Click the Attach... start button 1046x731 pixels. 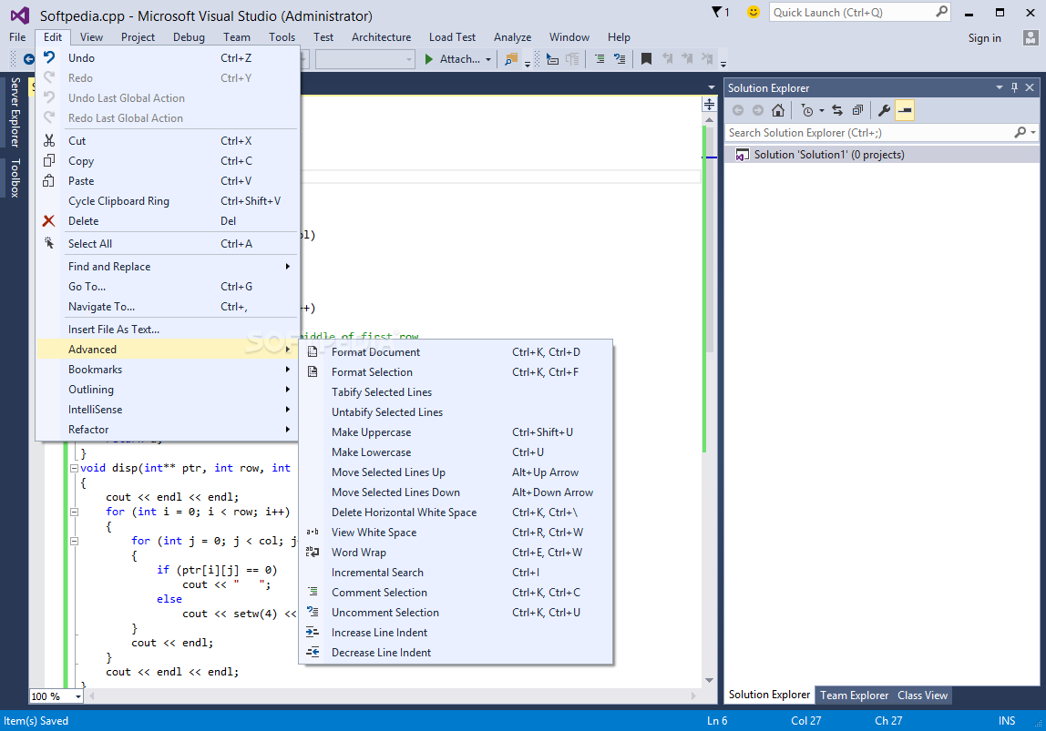click(452, 59)
